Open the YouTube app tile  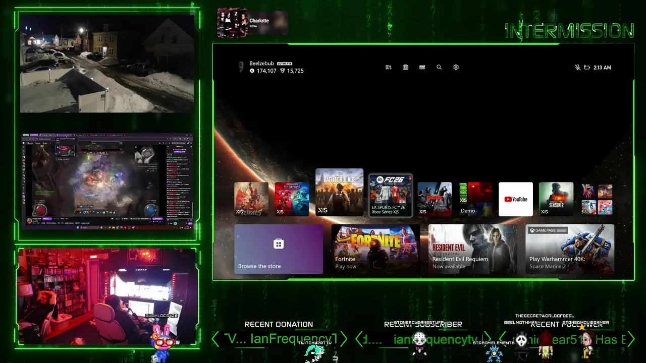pyautogui.click(x=516, y=199)
